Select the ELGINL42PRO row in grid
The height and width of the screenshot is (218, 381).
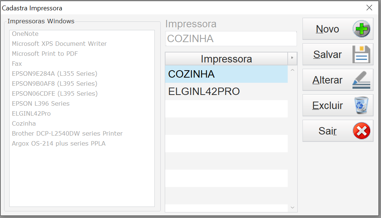pyautogui.click(x=226, y=92)
